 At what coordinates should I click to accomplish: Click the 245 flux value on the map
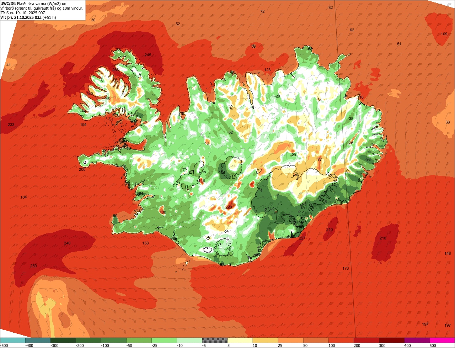point(148,55)
